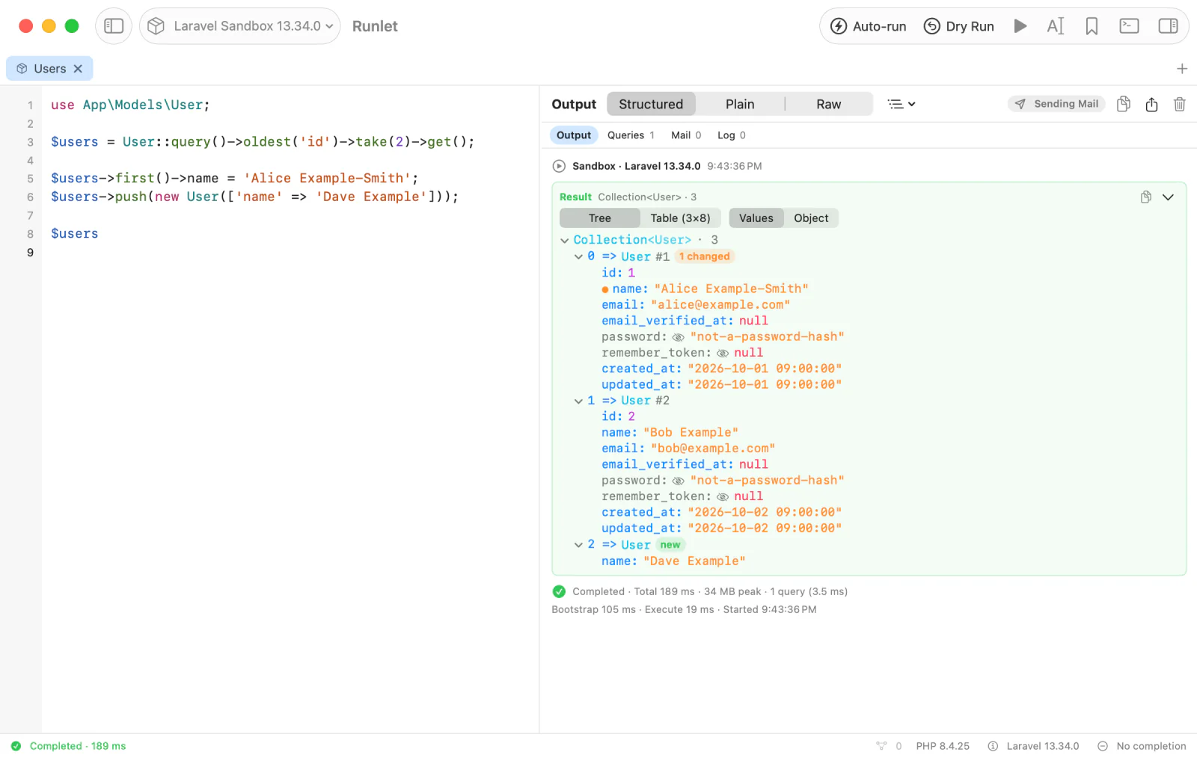
Task: Copy the Result collection block
Action: click(1145, 197)
